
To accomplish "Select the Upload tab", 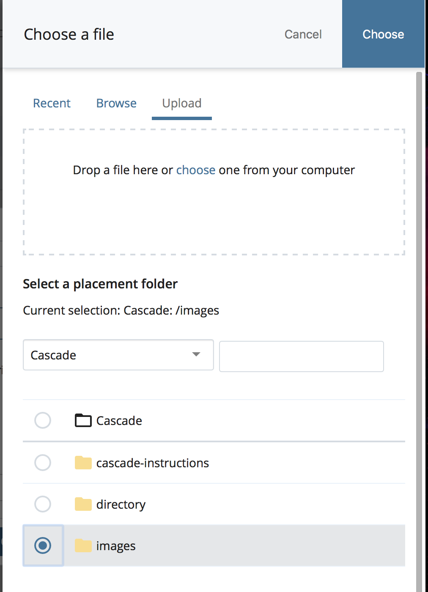I will tap(182, 103).
